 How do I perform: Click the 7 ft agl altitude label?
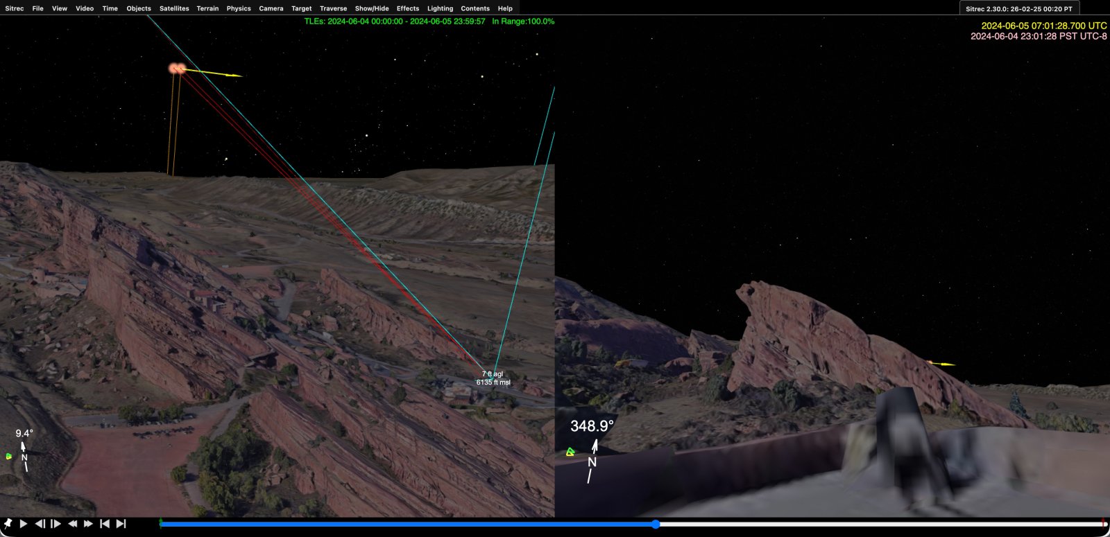click(493, 374)
